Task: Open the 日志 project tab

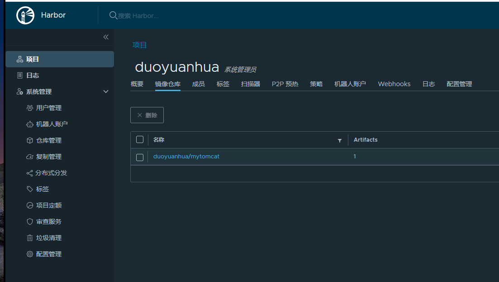Action: [428, 84]
